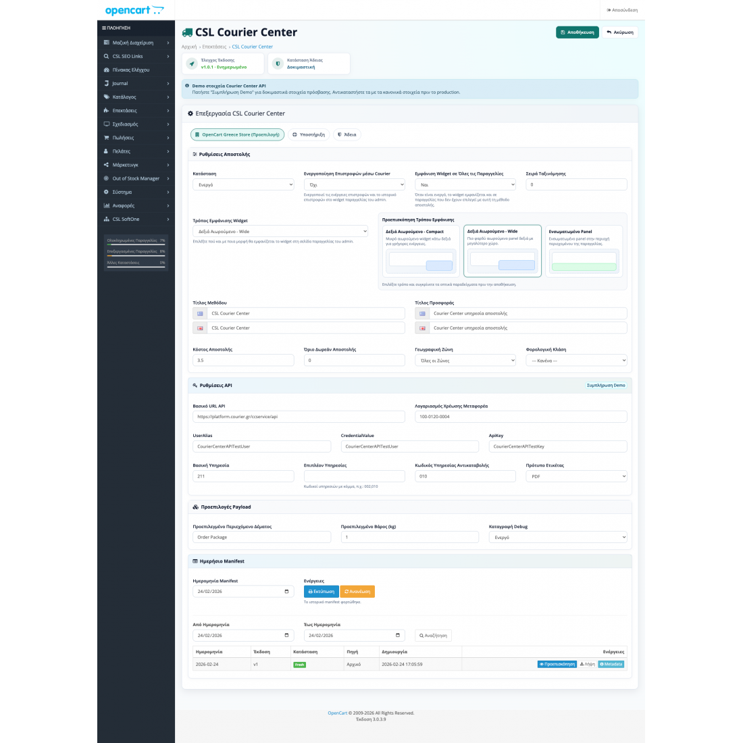Viewport: 743px width, 743px height.
Task: Click the dashboard icon for Πίνακας Ελέγχου
Action: (106, 70)
